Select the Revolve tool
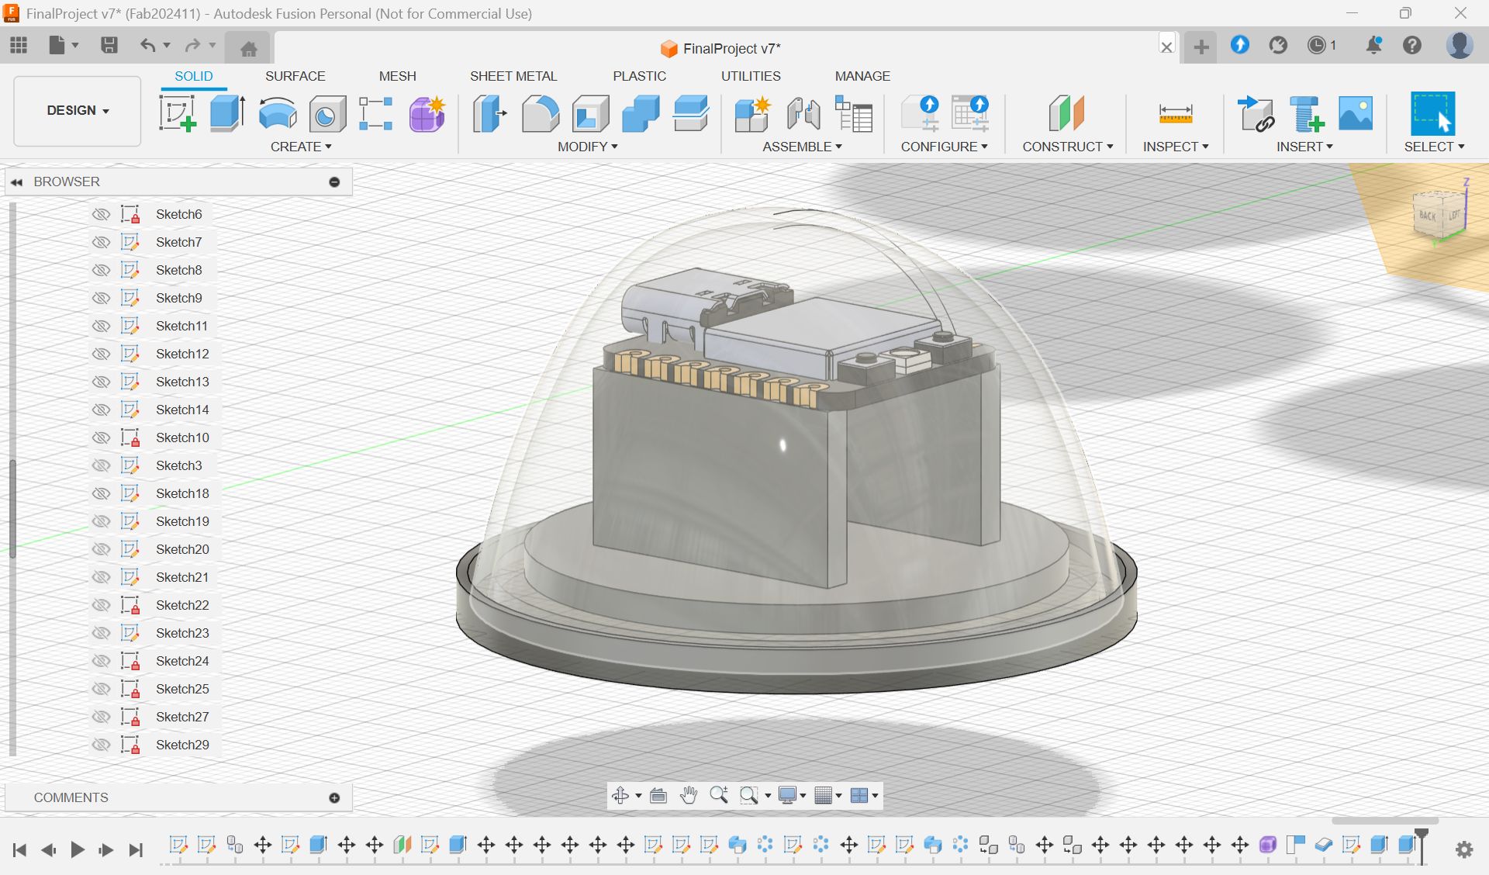Image resolution: width=1489 pixels, height=875 pixels. (277, 113)
